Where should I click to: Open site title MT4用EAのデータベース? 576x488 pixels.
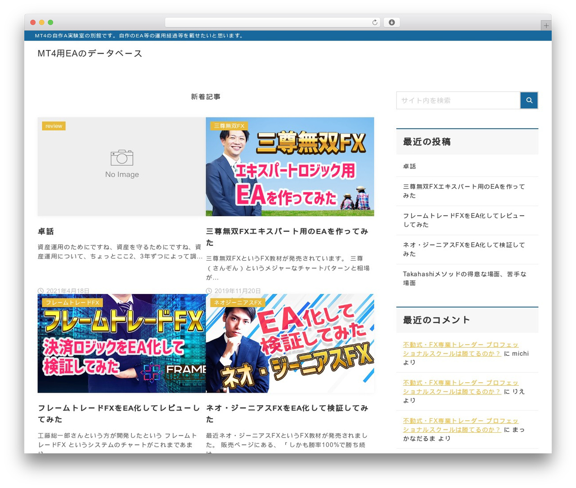90,54
